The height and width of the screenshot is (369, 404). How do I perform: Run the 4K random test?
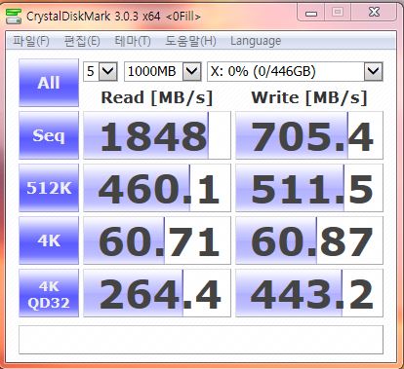49,240
